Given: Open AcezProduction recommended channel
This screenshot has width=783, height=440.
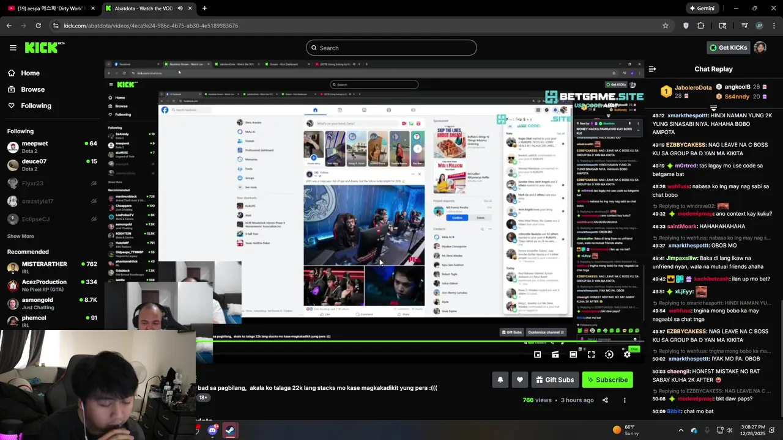Looking at the screenshot, I should point(52,285).
